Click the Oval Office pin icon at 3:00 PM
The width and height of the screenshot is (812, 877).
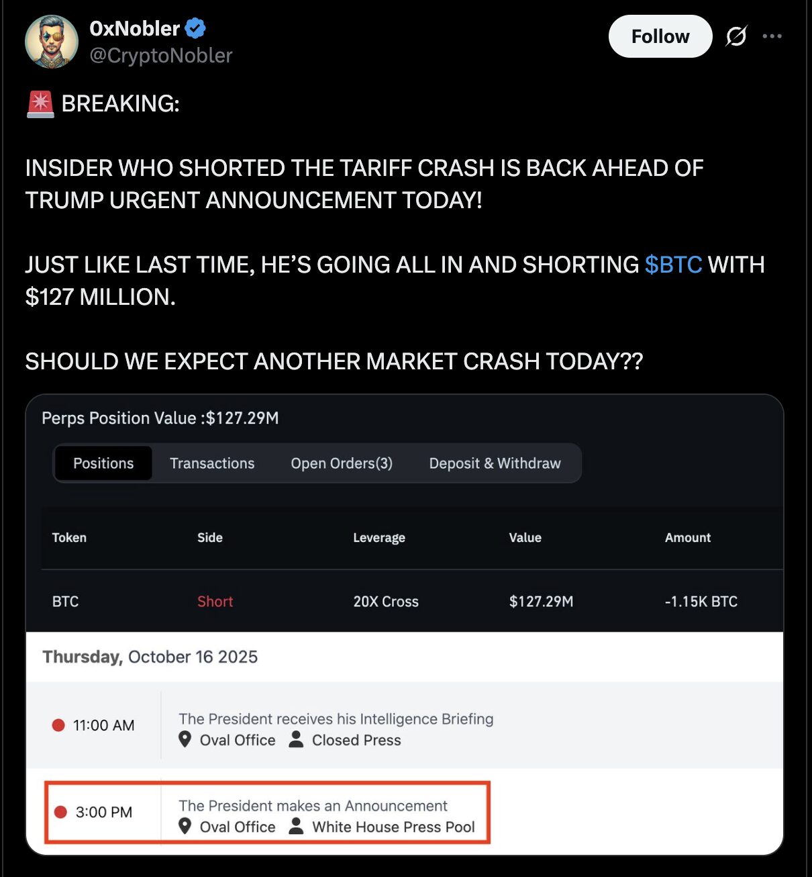185,827
